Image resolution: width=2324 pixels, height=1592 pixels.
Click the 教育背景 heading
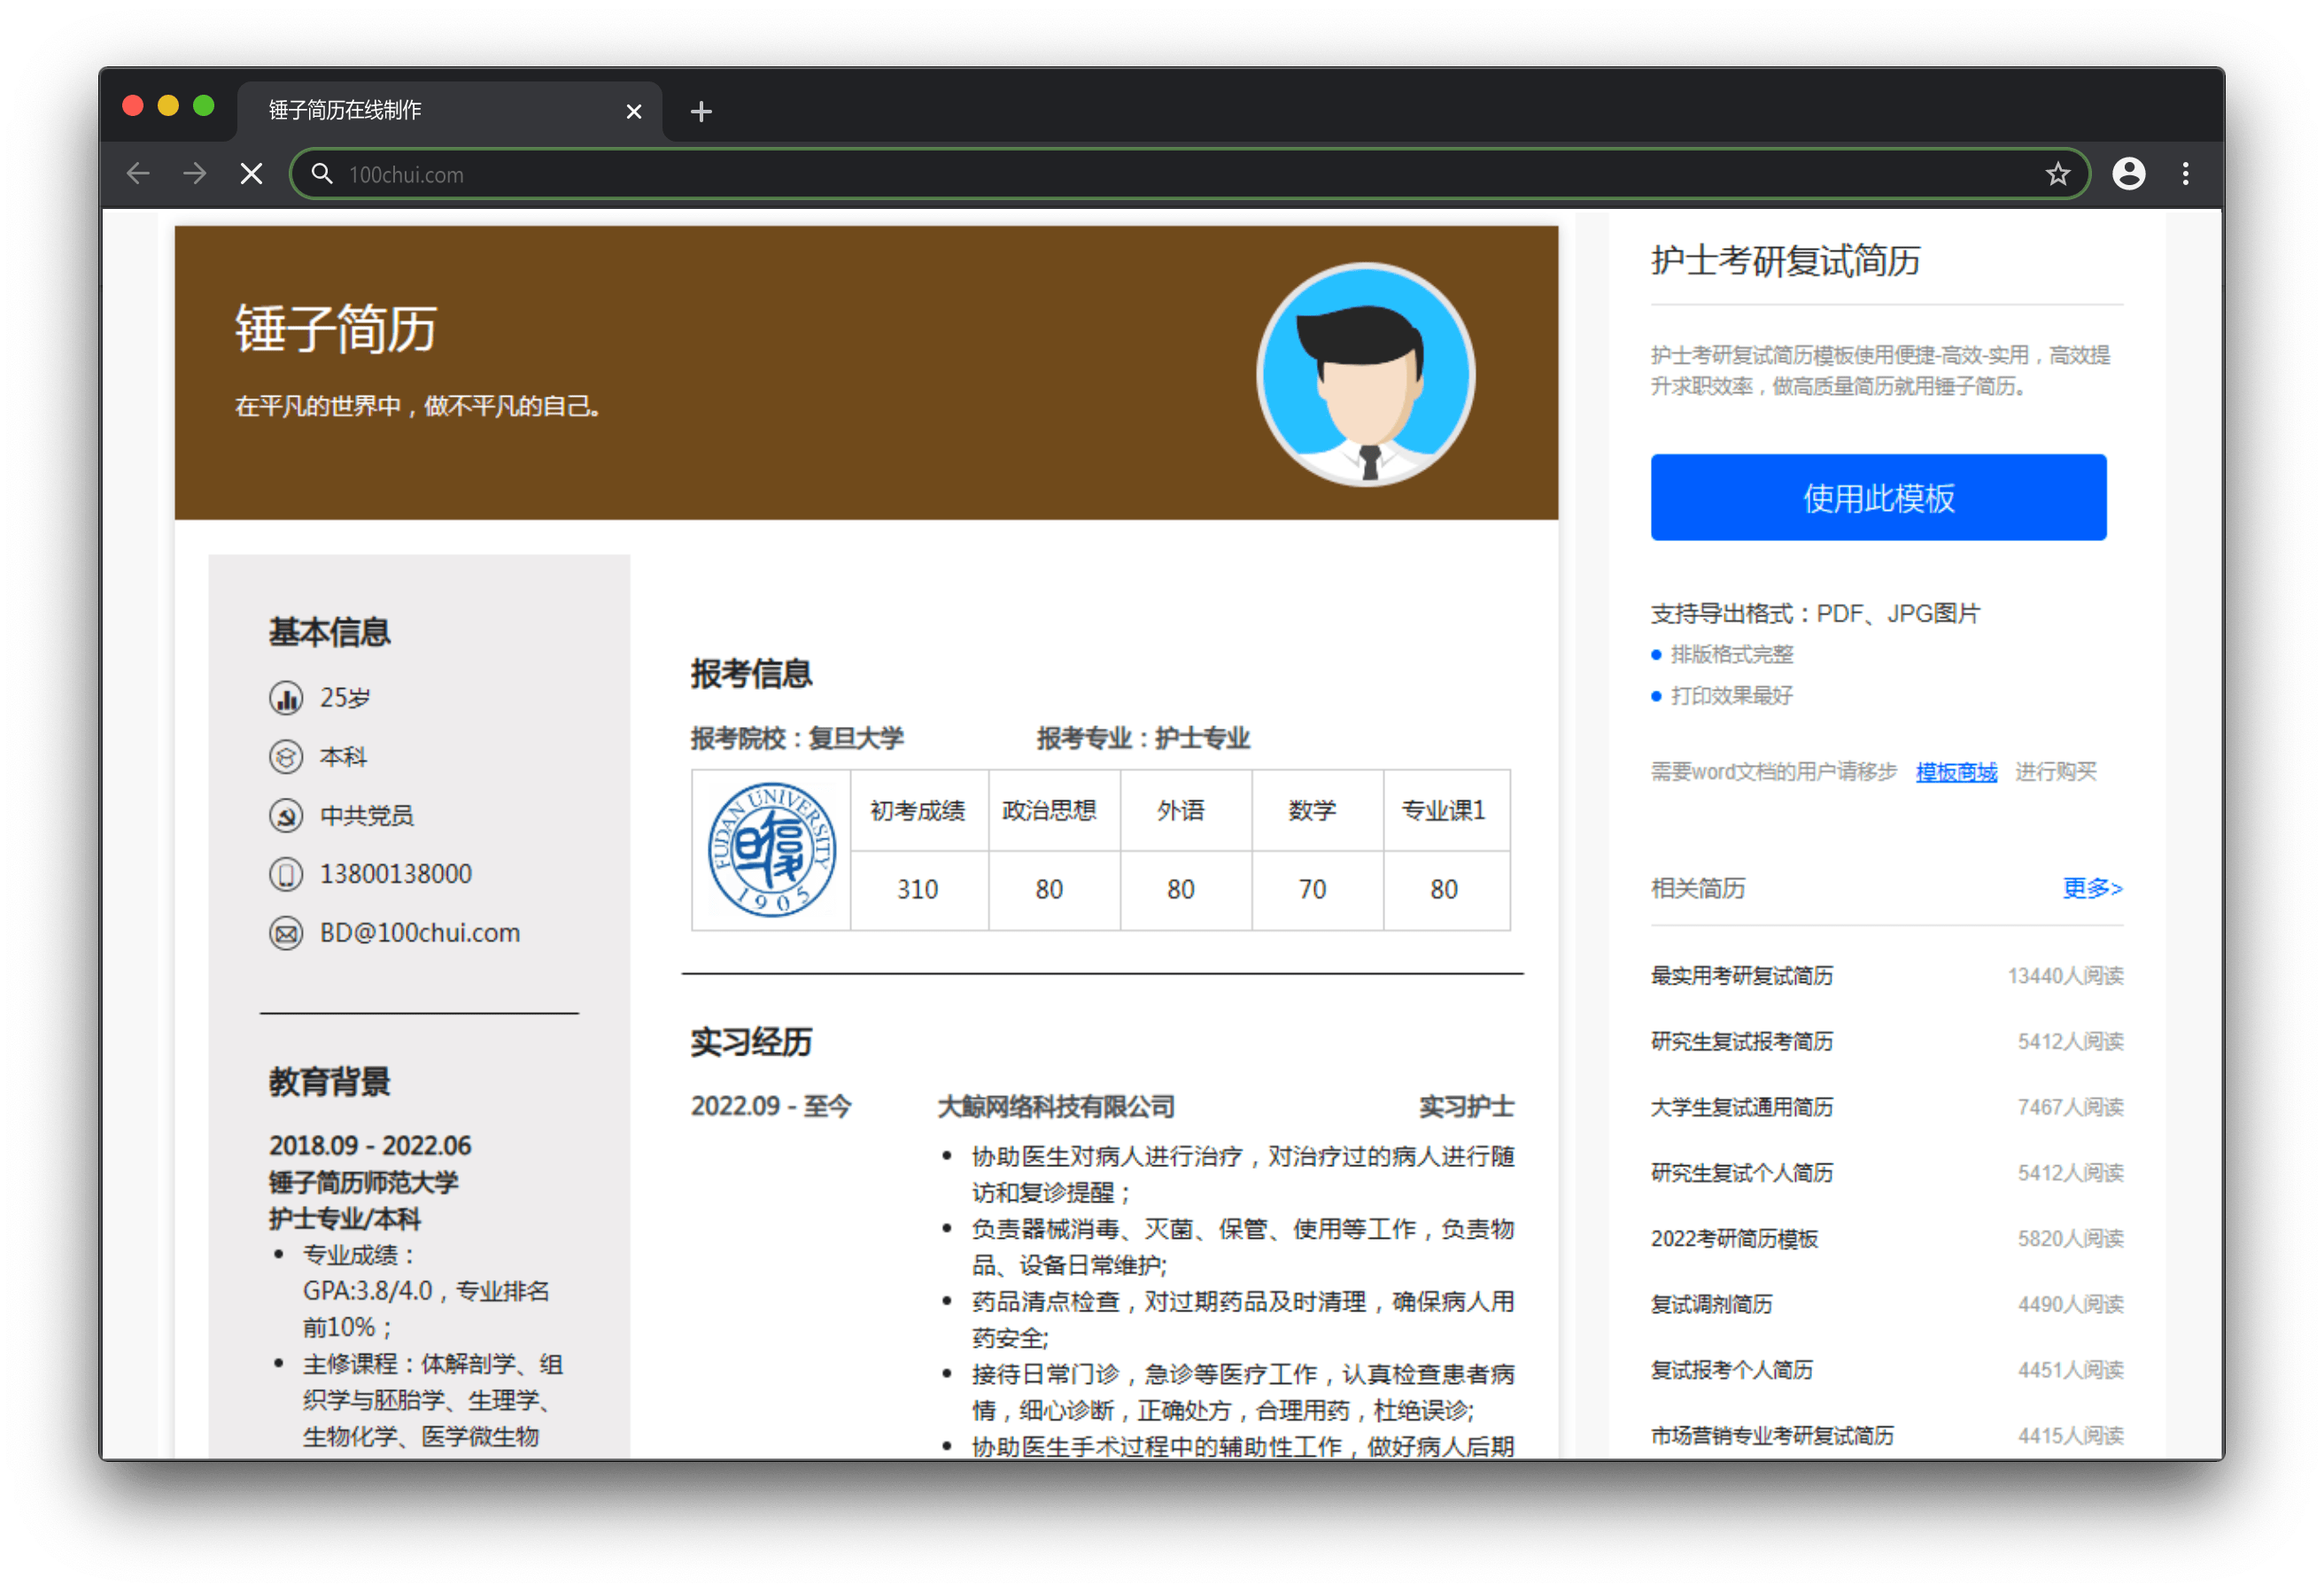pos(329,1082)
